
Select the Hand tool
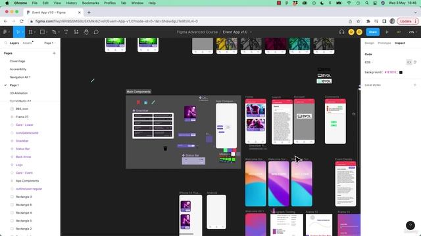tap(86, 32)
